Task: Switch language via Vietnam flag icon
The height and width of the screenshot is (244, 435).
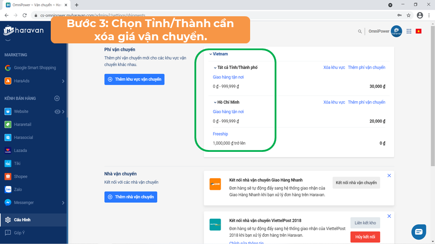Action: (419, 31)
